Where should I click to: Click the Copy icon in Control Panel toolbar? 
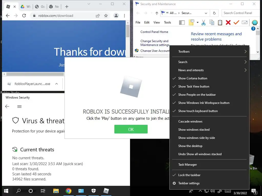tap(212, 22)
